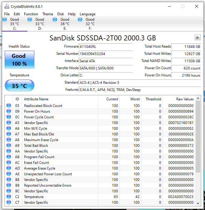Click the status icon for attribute BC

tap(9, 191)
